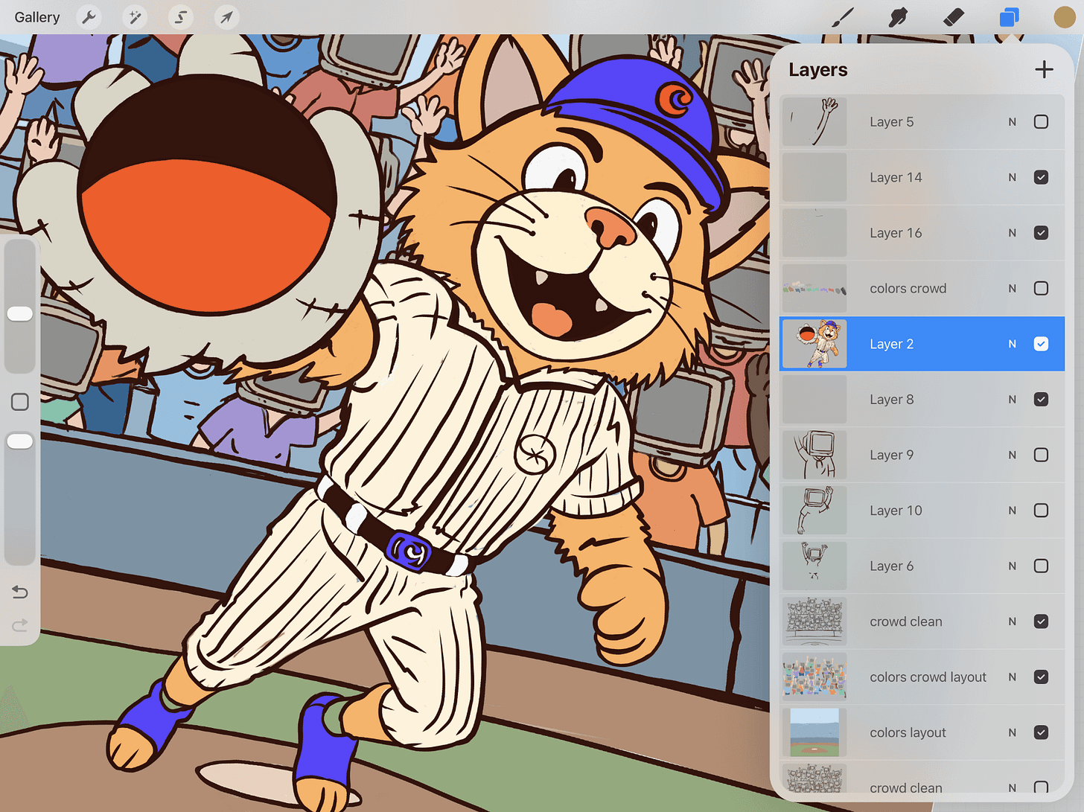The width and height of the screenshot is (1084, 812).
Task: Adjust the brush opacity slider
Action: click(x=20, y=441)
